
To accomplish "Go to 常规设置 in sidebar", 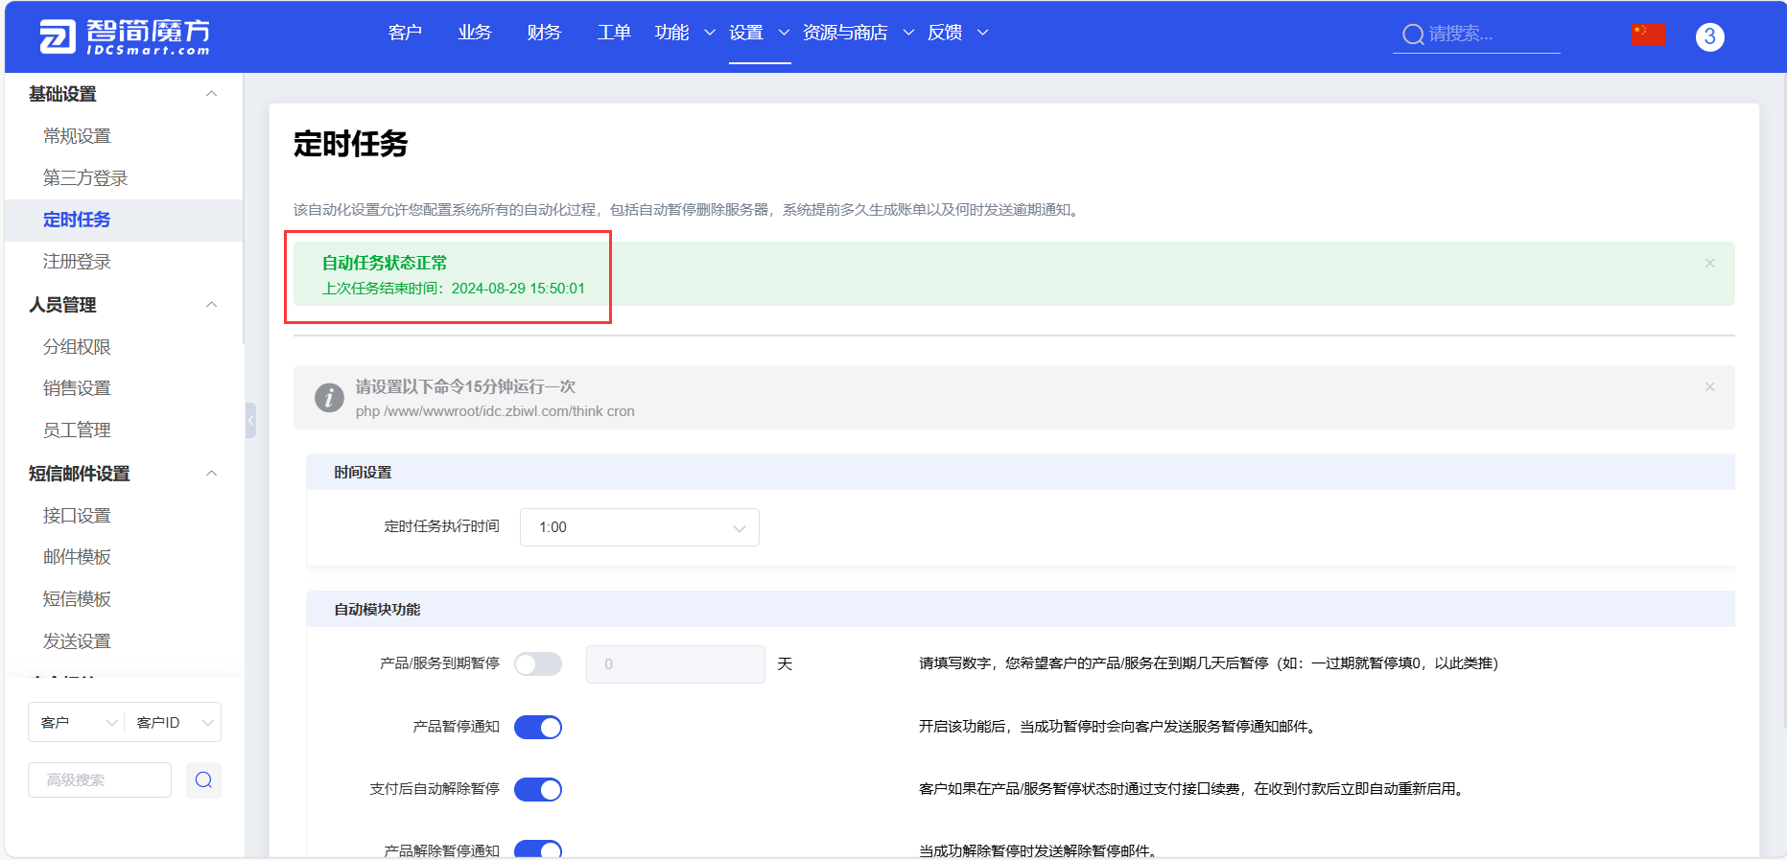I will pyautogui.click(x=77, y=136).
